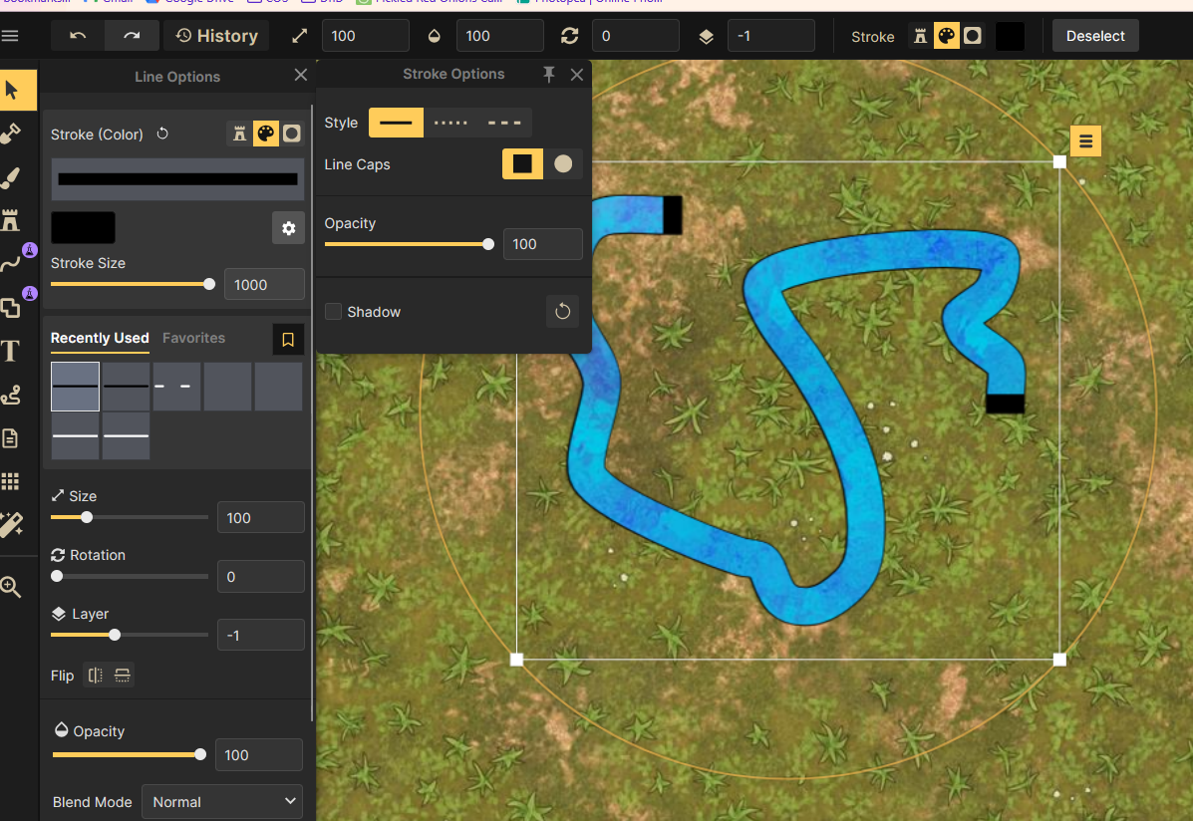Select the path route tool
This screenshot has height=821, width=1193.
(x=11, y=395)
